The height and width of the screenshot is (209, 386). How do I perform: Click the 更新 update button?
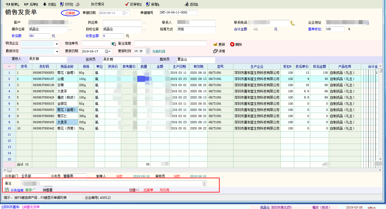click(219, 44)
